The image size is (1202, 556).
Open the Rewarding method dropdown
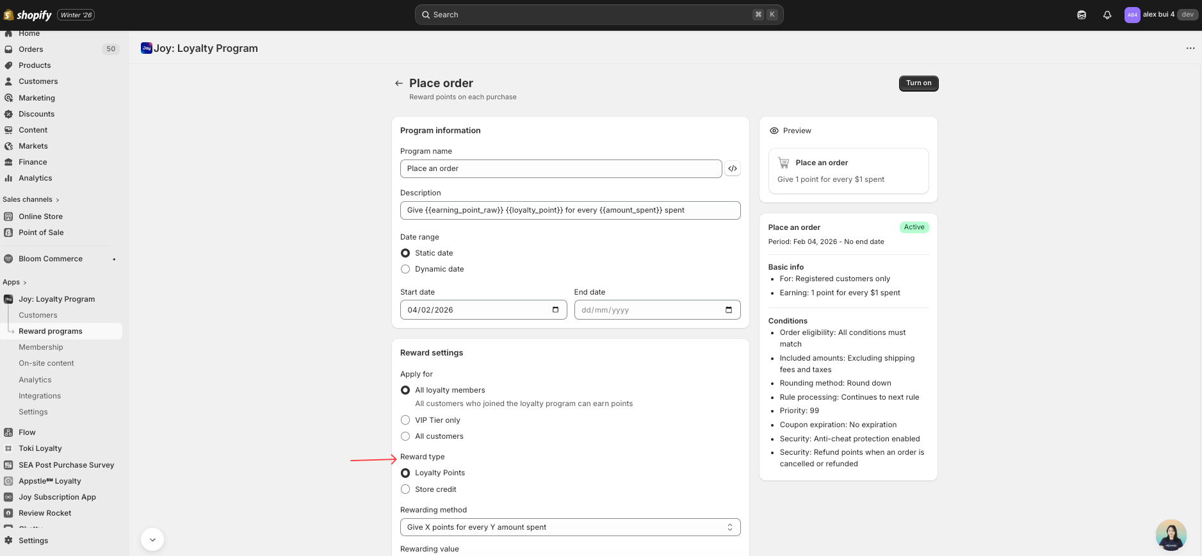point(570,527)
